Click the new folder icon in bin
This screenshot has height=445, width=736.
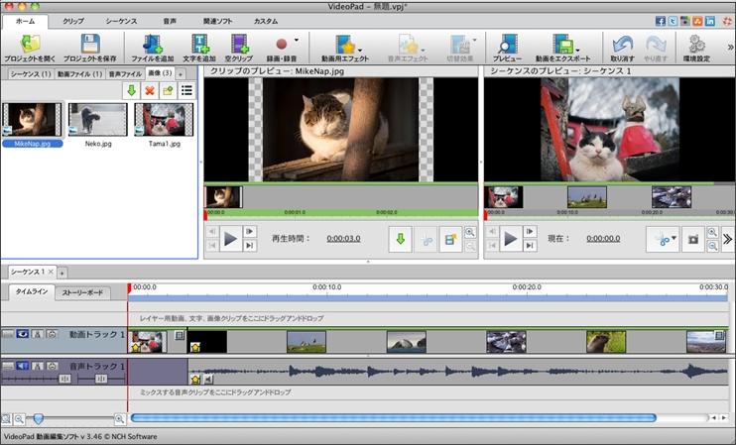click(168, 90)
